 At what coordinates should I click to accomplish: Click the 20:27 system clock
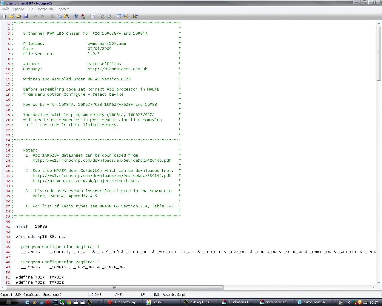pos(374,302)
